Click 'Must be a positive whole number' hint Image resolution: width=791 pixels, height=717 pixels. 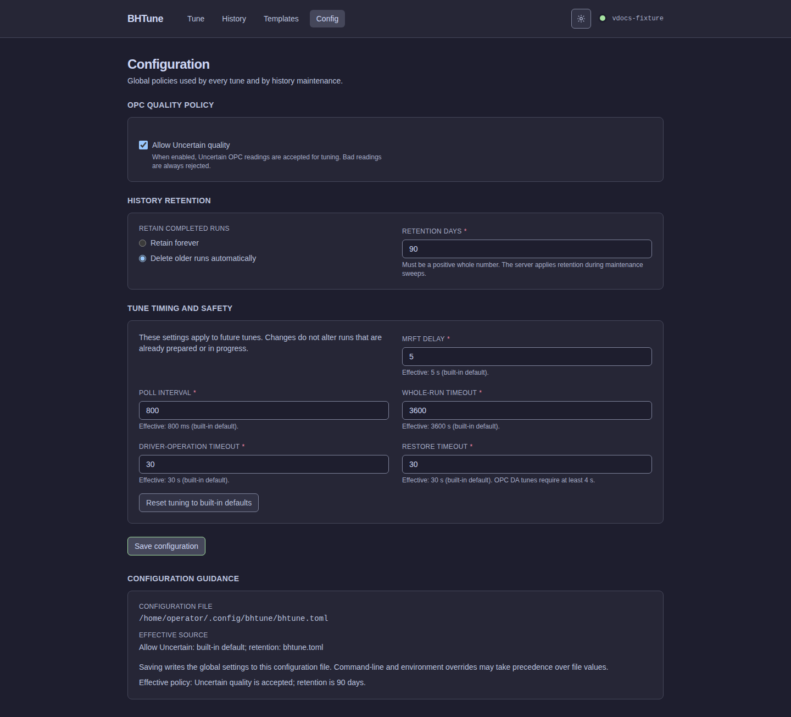point(522,269)
